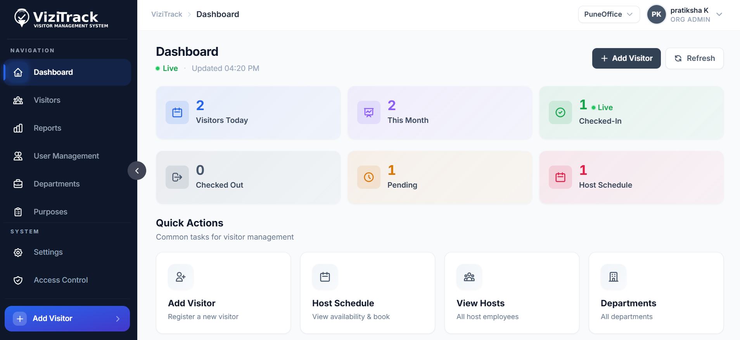Click the Host Schedule quick action calendar icon

[325, 277]
